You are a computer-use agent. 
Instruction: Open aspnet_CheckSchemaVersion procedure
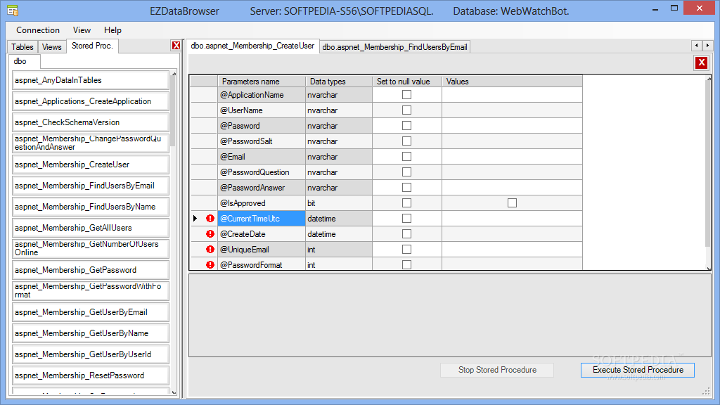point(91,122)
